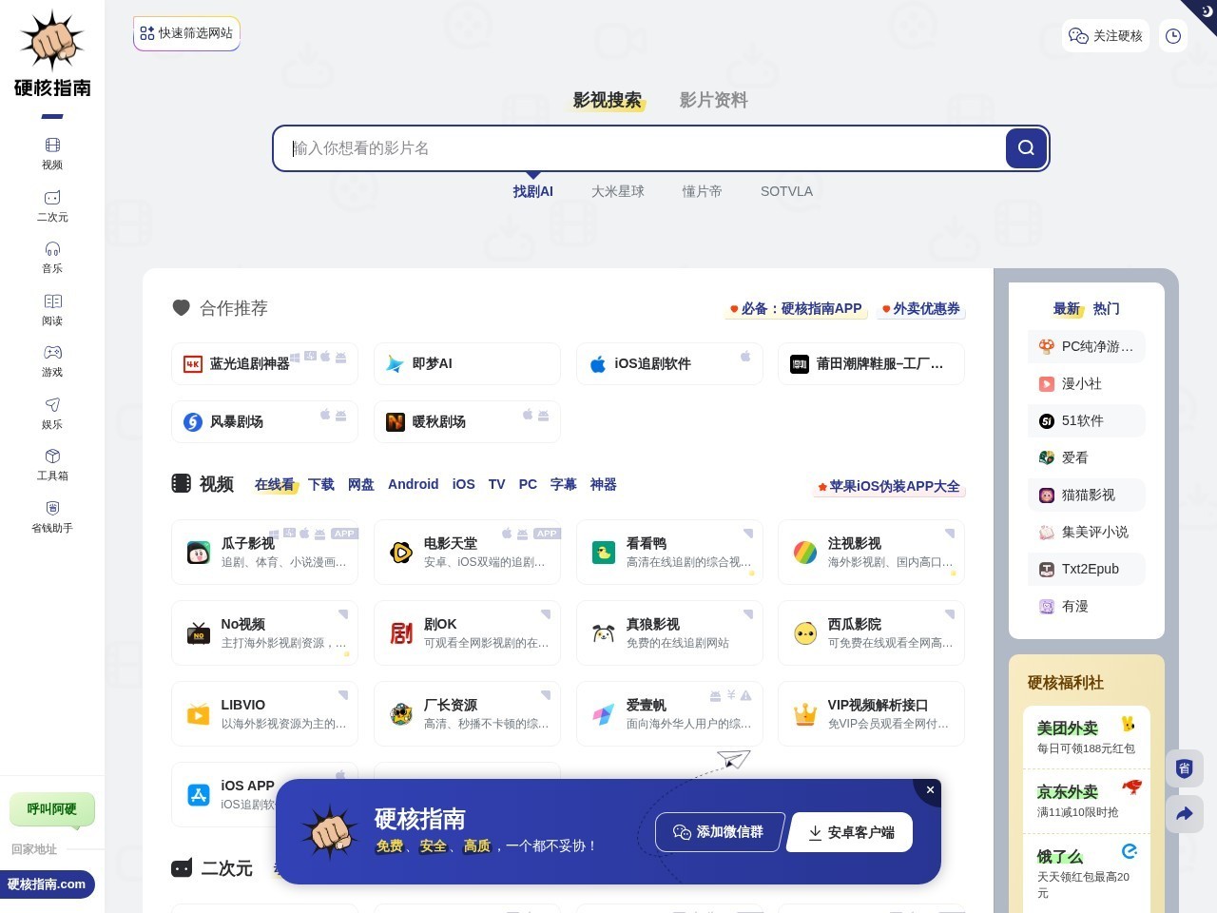This screenshot has height=913, width=1217.
Task: Open 外卖优惠券 link
Action: 920,309
